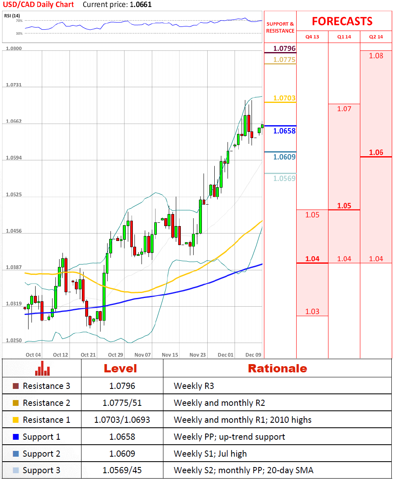Click the level cell 1.0658 in table
The height and width of the screenshot is (479, 393).
(122, 437)
